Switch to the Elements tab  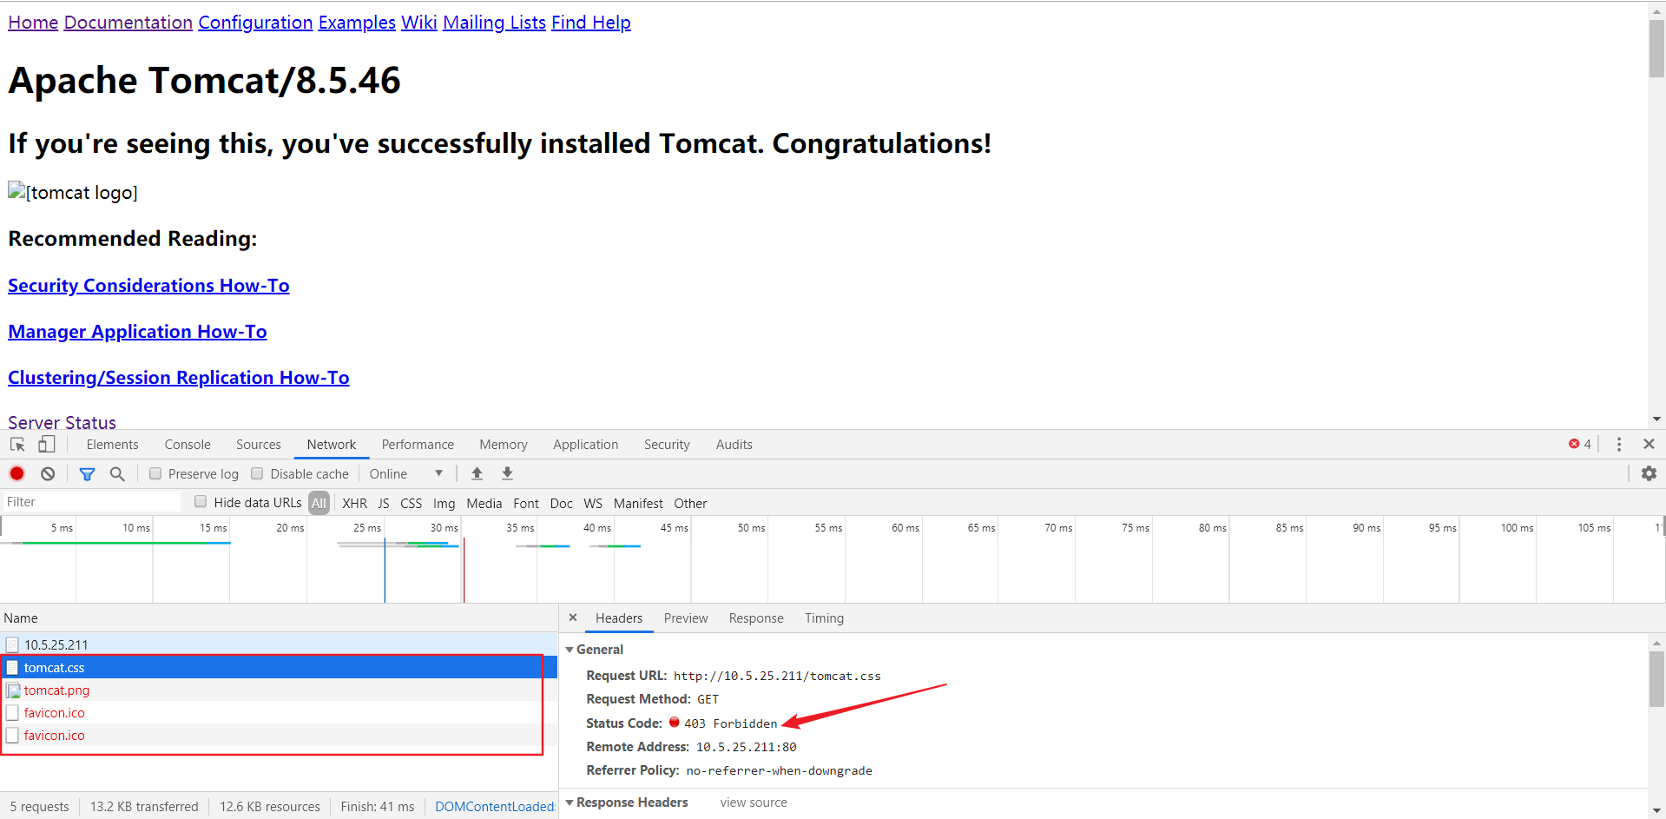click(112, 445)
